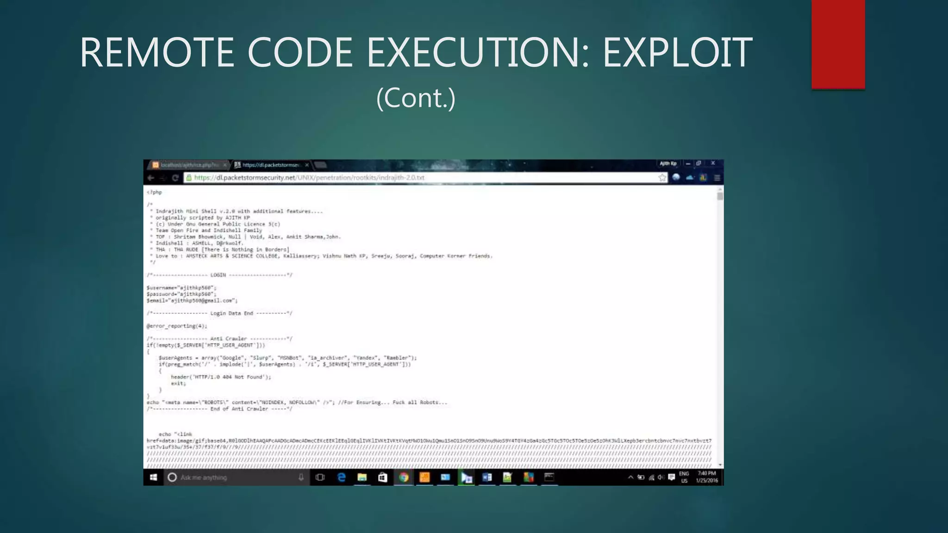
Task: Launch Microsoft Edge from the taskbar
Action: point(342,477)
